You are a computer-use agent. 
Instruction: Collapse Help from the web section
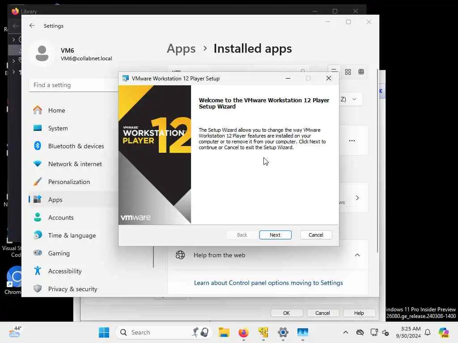click(x=357, y=255)
